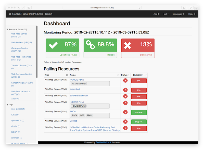Click Show All resource types link
Viewport: 204px width, 151px height.
(15, 99)
